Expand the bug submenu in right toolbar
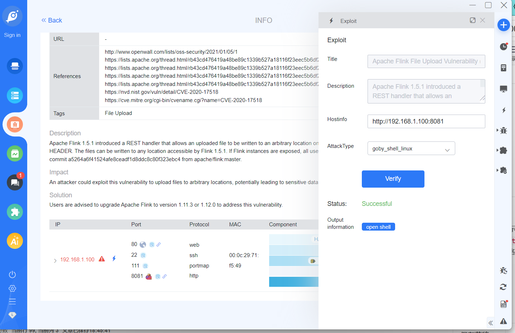This screenshot has height=333, width=515. click(x=497, y=130)
